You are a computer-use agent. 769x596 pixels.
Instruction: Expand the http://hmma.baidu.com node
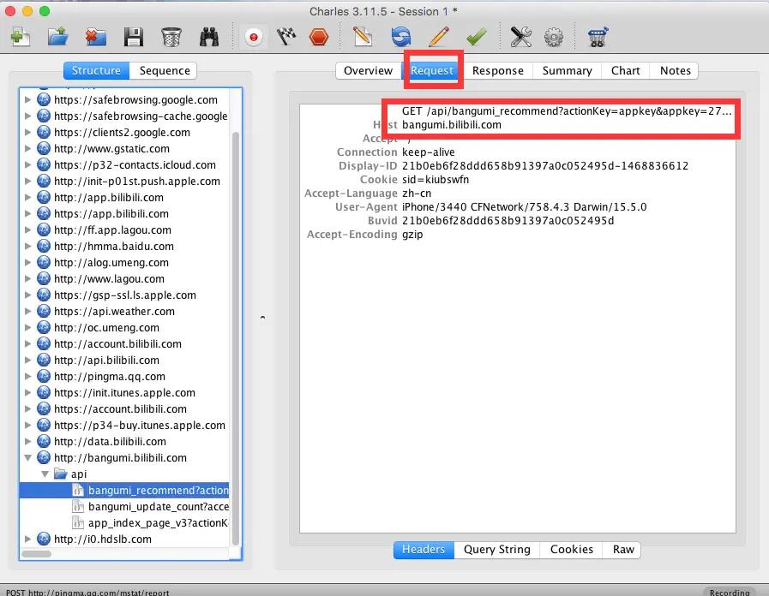click(28, 247)
